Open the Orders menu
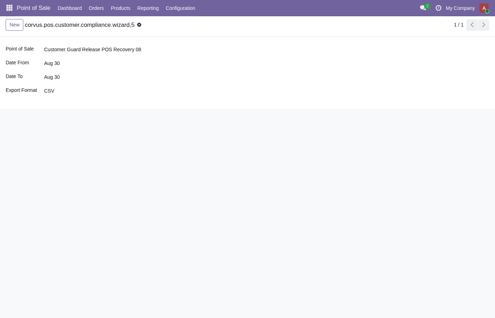Viewport: 495px width, 318px height. coord(96,8)
